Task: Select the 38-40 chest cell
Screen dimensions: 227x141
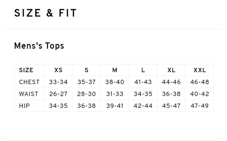Action: click(115, 82)
